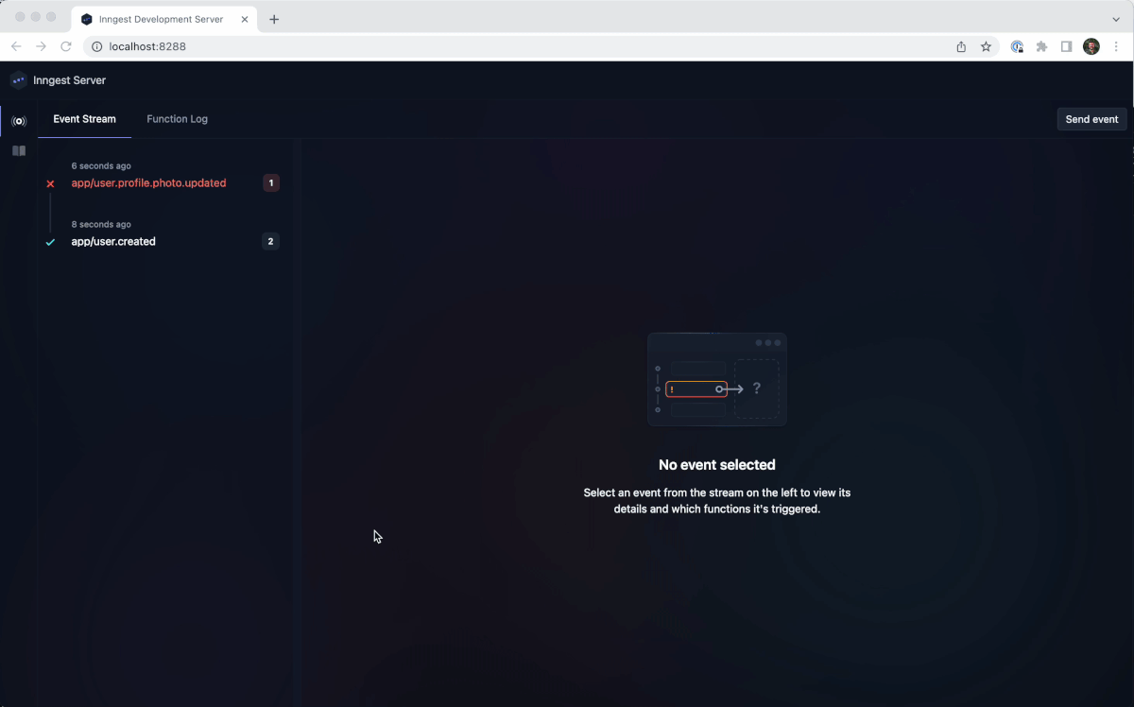The image size is (1134, 707).
Task: Select the Event Stream feed icon in the sidebar
Action: [19, 121]
